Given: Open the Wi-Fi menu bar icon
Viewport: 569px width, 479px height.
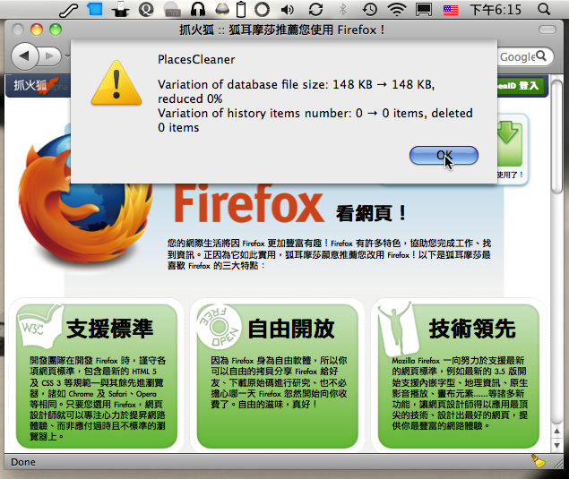Looking at the screenshot, I should [x=397, y=10].
